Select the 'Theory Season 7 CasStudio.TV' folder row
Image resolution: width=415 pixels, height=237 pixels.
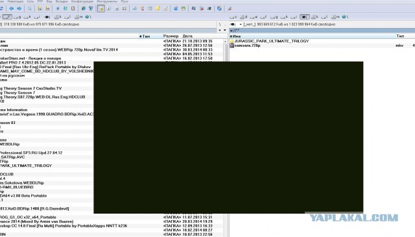coord(30,88)
